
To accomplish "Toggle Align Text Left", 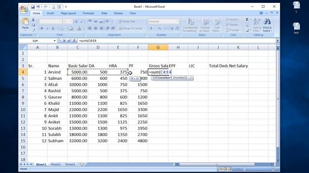I will (x=90, y=28).
